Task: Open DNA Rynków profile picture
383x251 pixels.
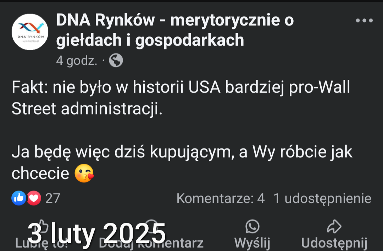Action: (30, 32)
